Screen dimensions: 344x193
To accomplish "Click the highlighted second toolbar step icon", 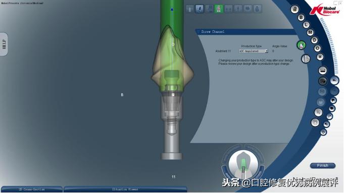I will [x=200, y=9].
